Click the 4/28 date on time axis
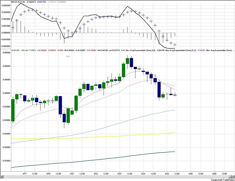235x181 pixels. pyautogui.click(x=191, y=173)
